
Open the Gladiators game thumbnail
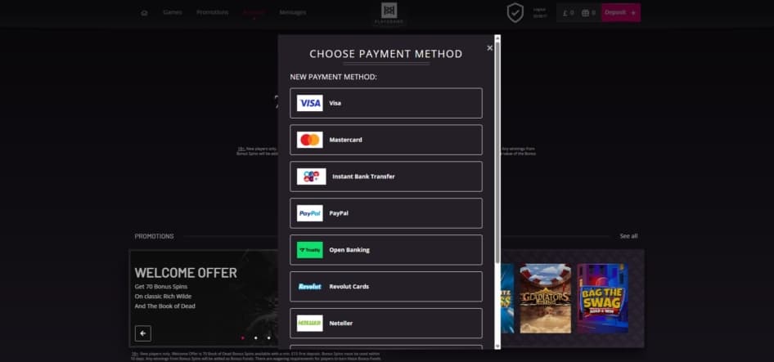pyautogui.click(x=546, y=298)
